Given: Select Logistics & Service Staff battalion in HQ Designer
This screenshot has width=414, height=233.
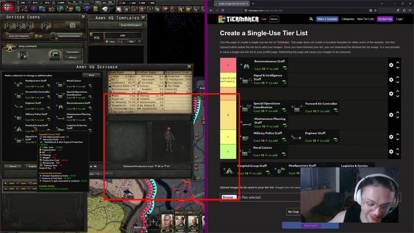Looking at the screenshot, I should tap(73, 128).
